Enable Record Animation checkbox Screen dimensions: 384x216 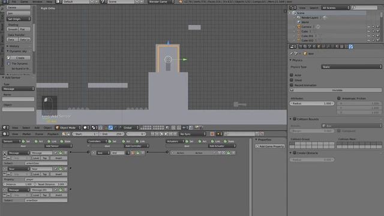[x=292, y=85]
